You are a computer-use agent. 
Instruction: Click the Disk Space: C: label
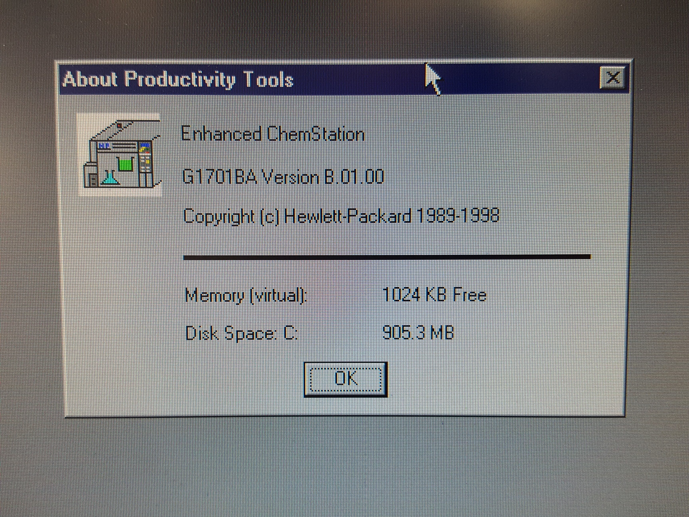tap(242, 333)
